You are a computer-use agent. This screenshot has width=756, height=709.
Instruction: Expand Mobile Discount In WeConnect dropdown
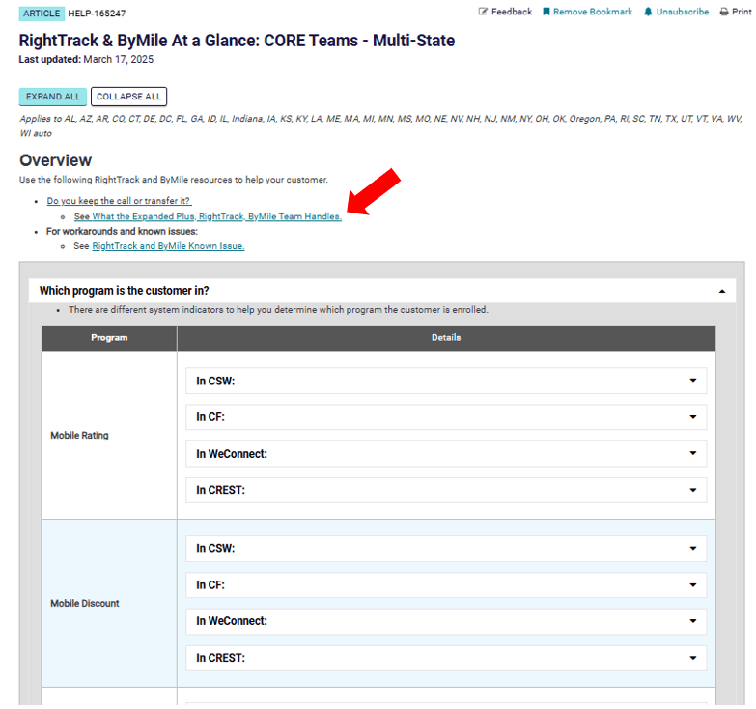[x=446, y=621]
